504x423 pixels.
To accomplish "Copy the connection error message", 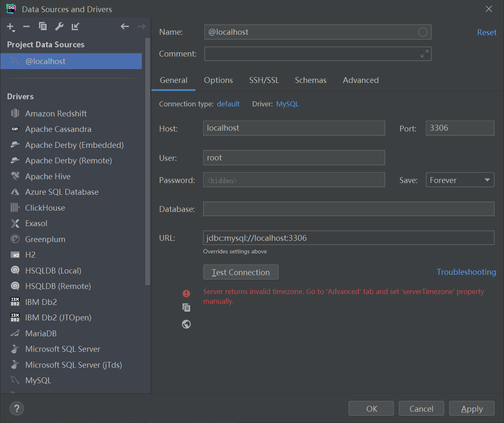I will 186,307.
